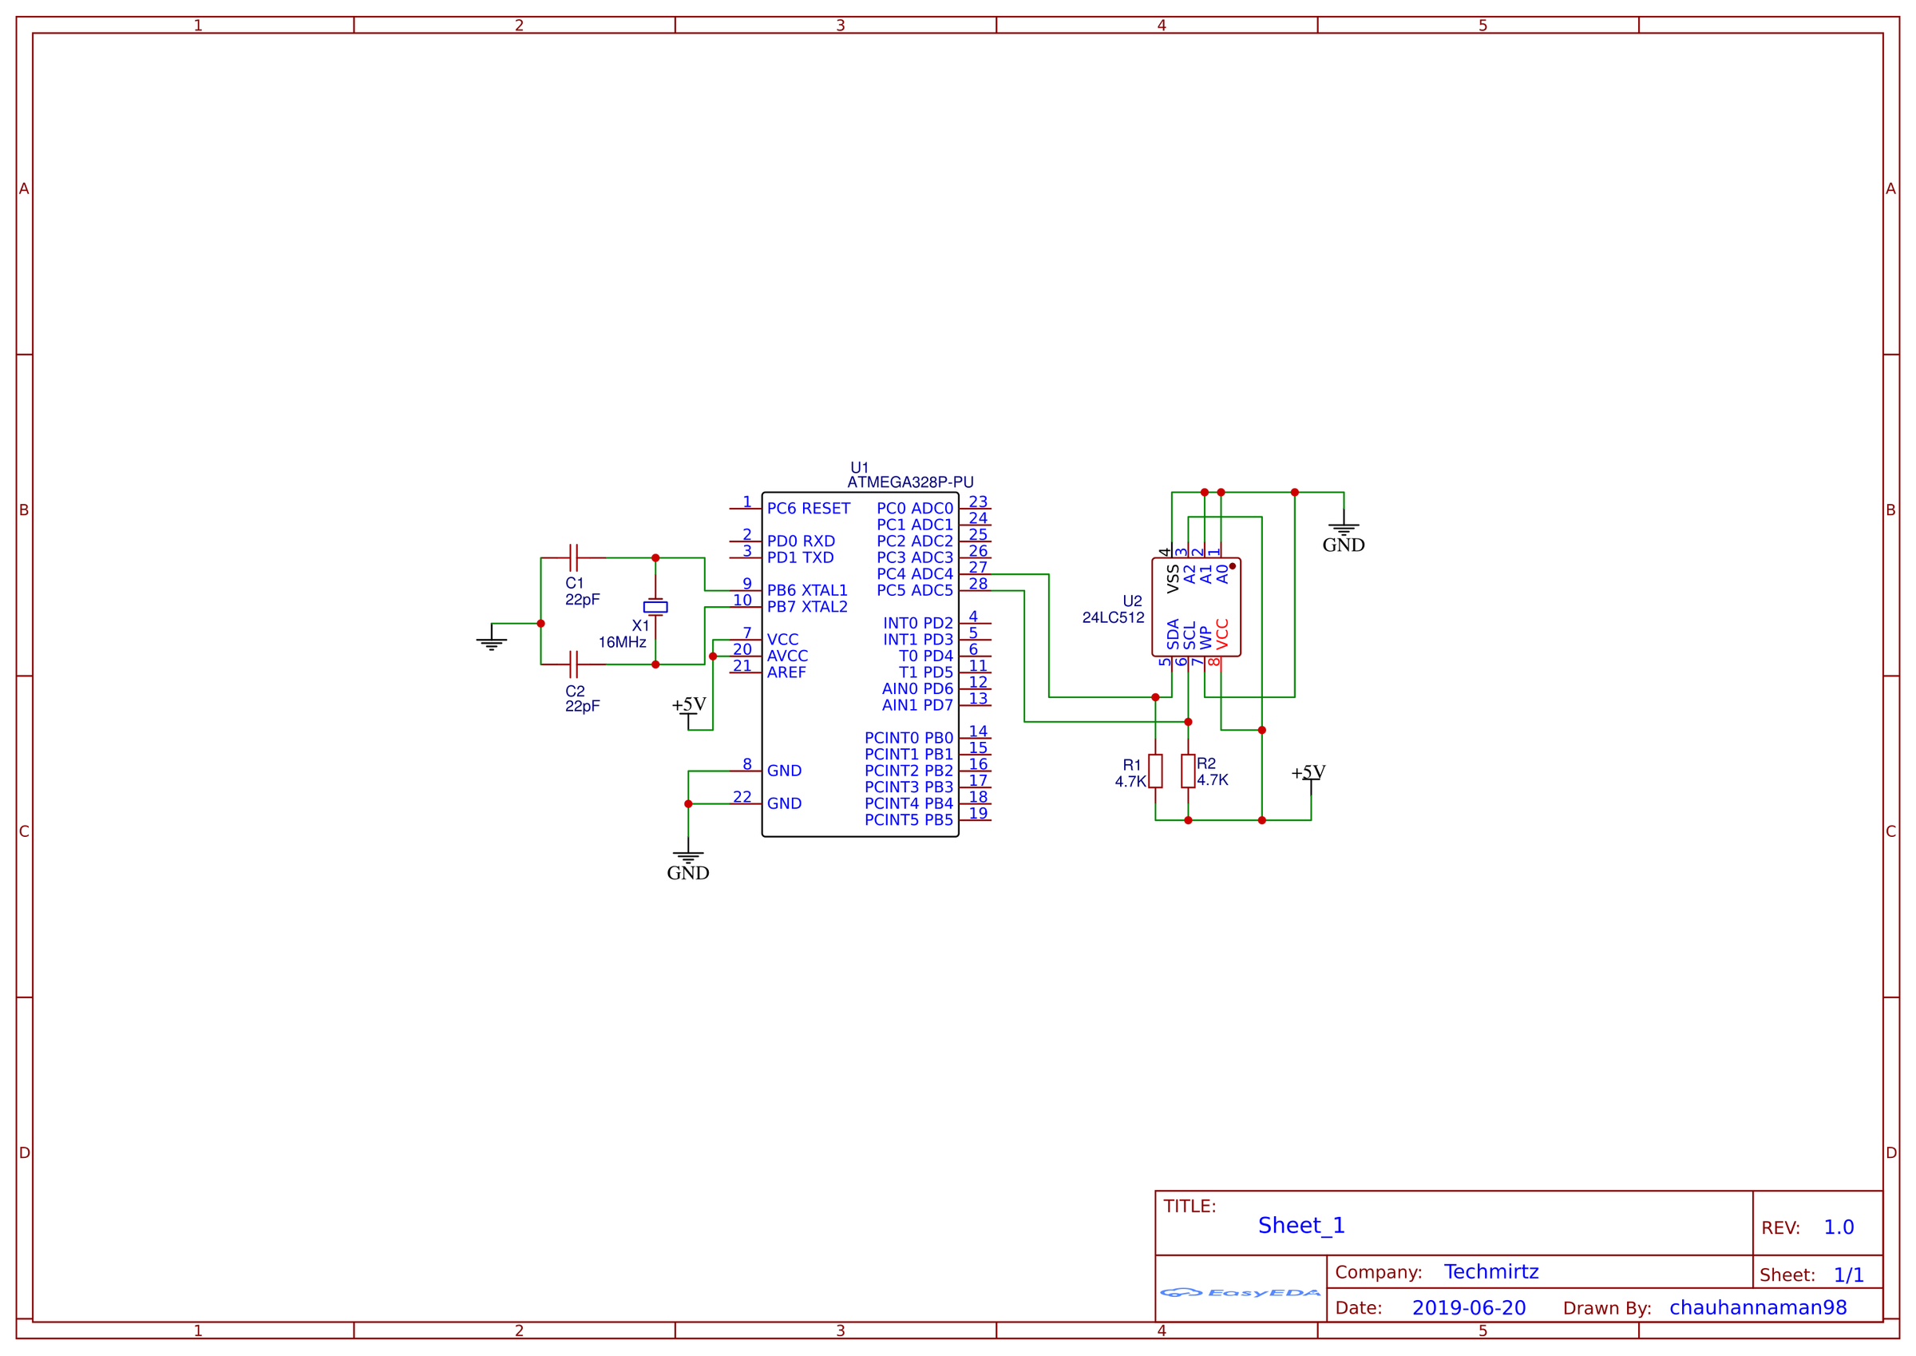Click the author name chauhannaman98

[1756, 1307]
